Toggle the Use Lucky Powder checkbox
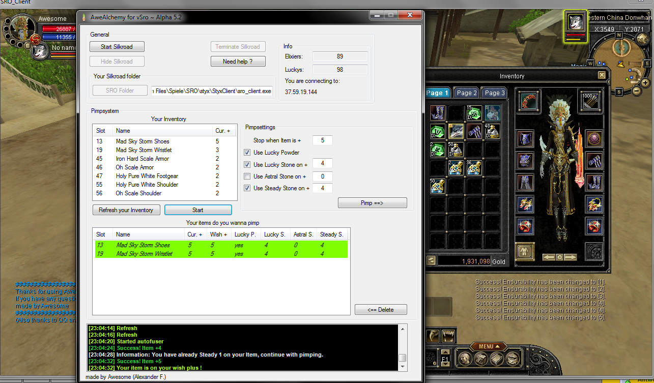The height and width of the screenshot is (383, 654). [x=247, y=153]
